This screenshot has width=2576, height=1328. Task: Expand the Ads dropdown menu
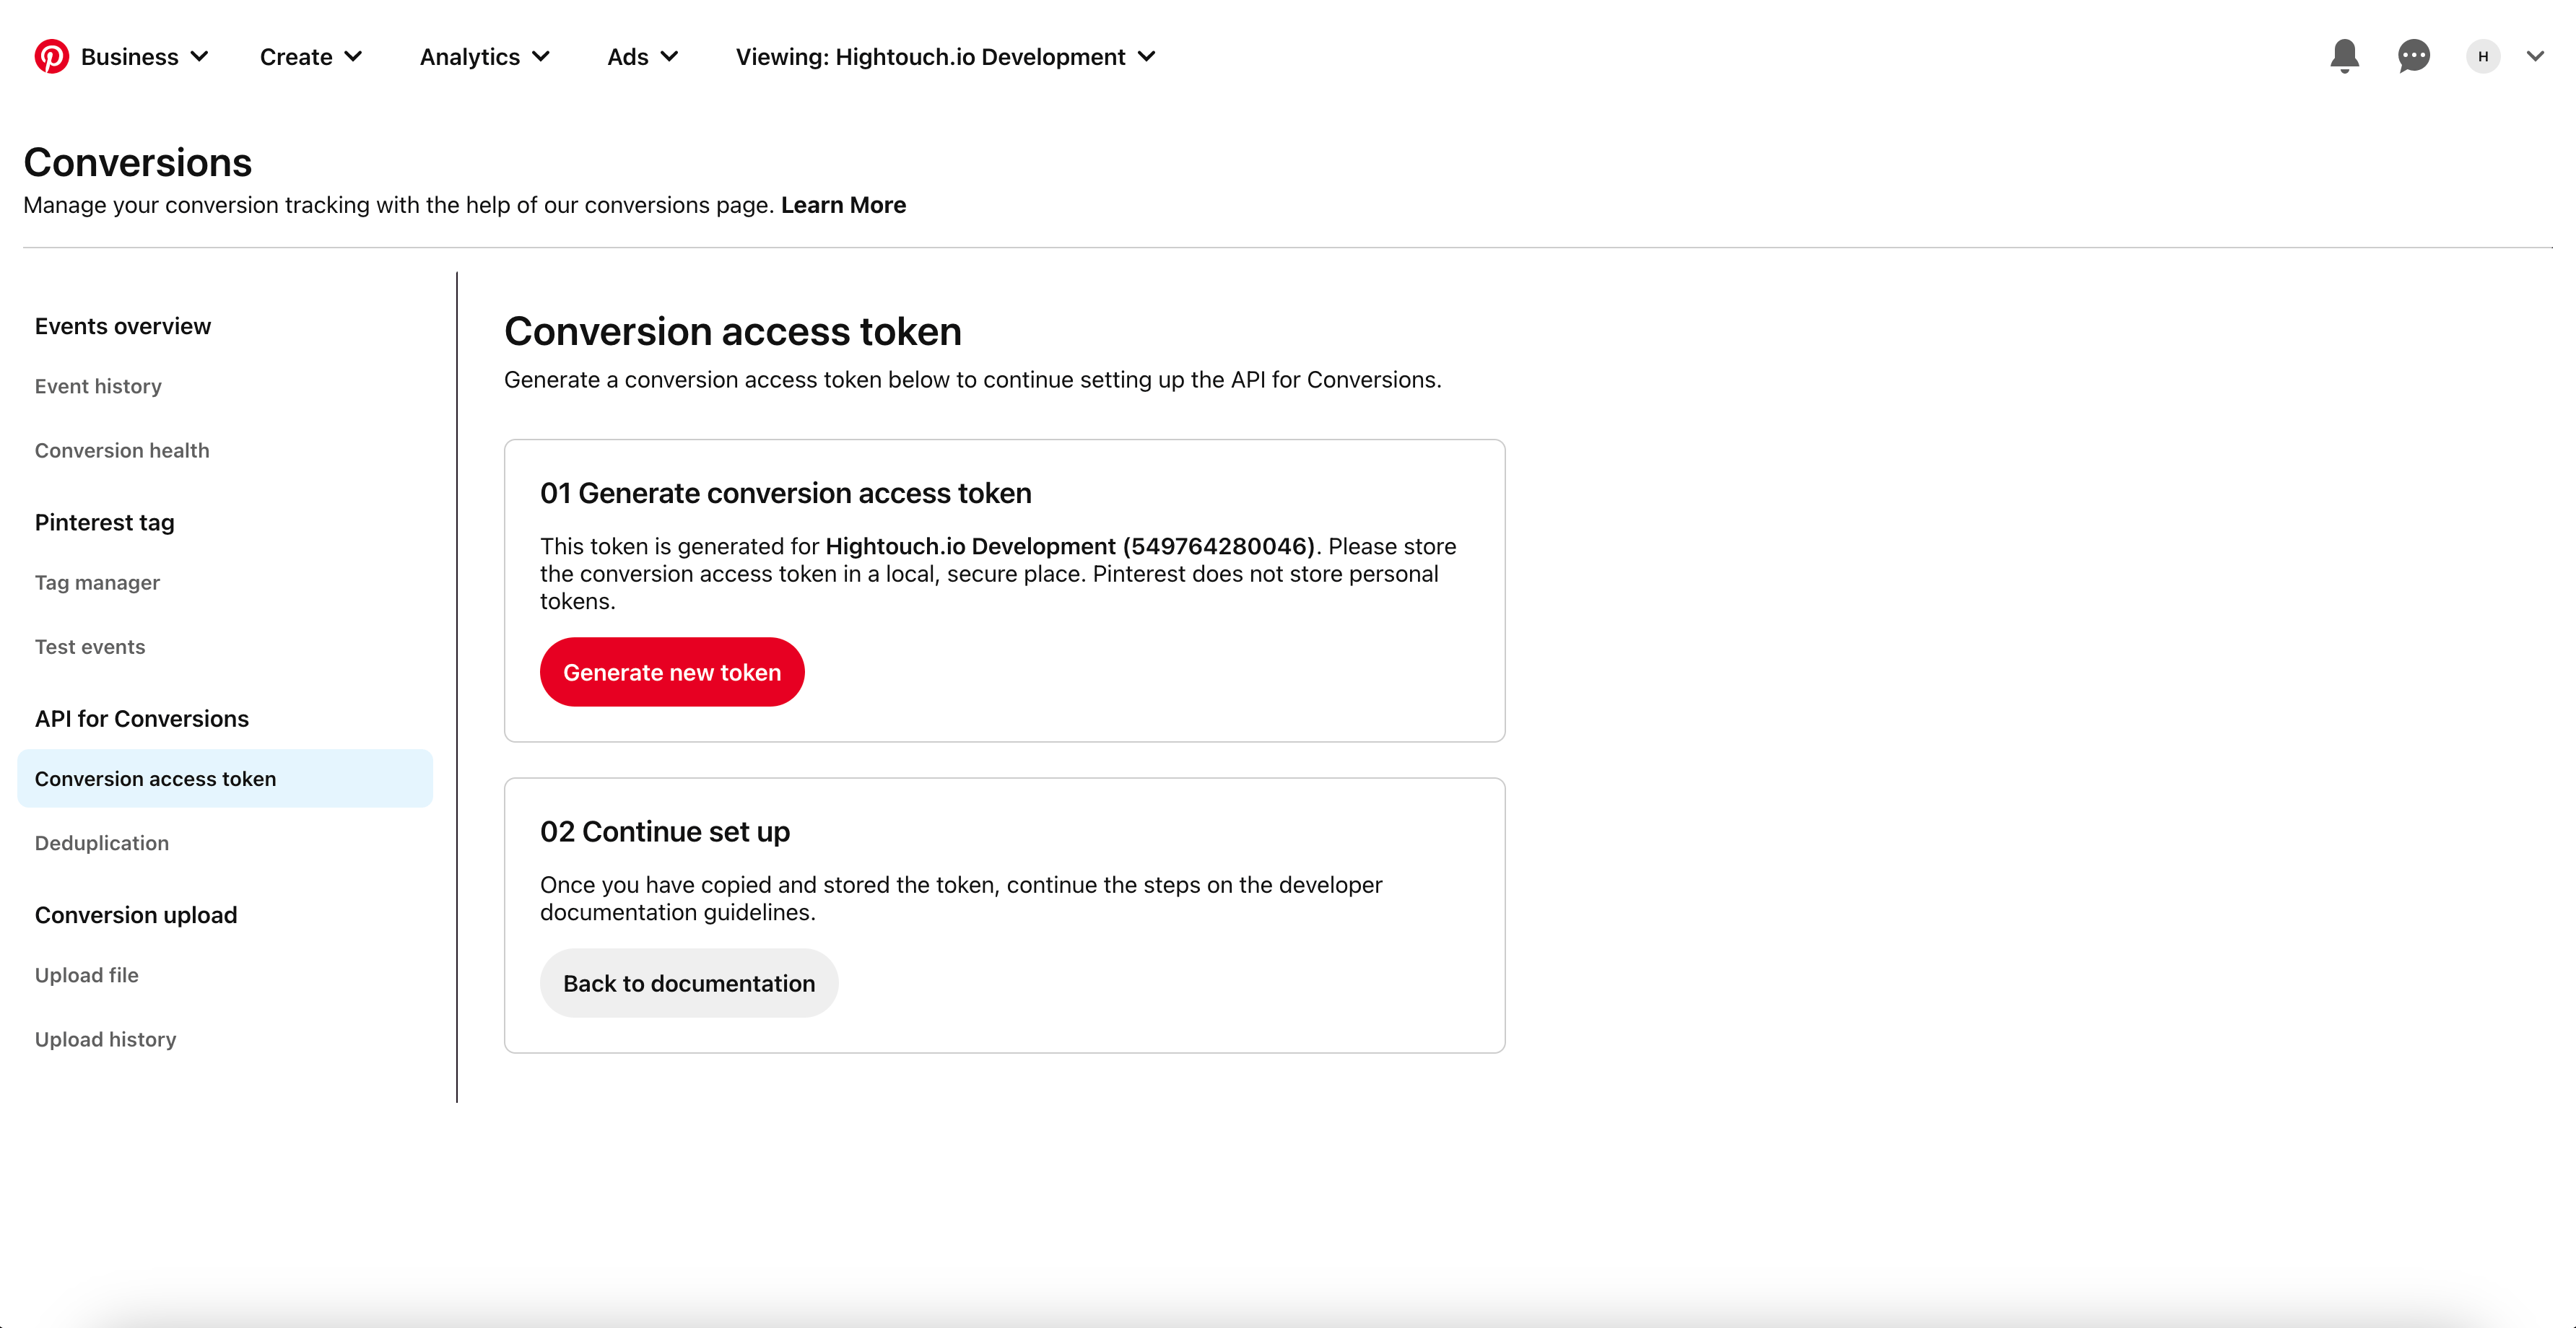click(643, 57)
